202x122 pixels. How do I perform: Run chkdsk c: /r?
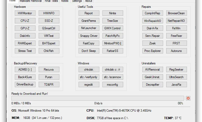pos(113,70)
